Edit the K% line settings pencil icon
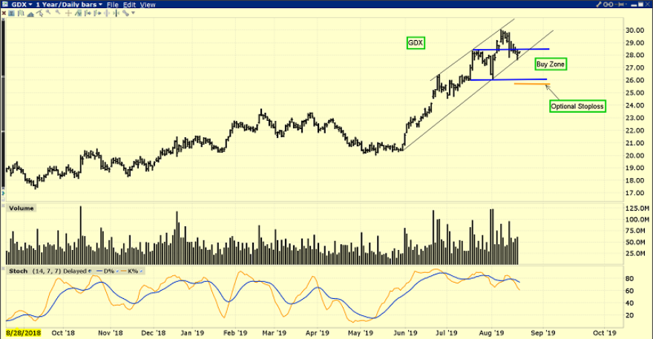The image size is (653, 339). point(141,271)
